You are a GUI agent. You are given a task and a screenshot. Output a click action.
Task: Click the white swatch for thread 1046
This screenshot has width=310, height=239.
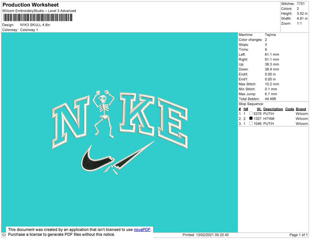251,124
